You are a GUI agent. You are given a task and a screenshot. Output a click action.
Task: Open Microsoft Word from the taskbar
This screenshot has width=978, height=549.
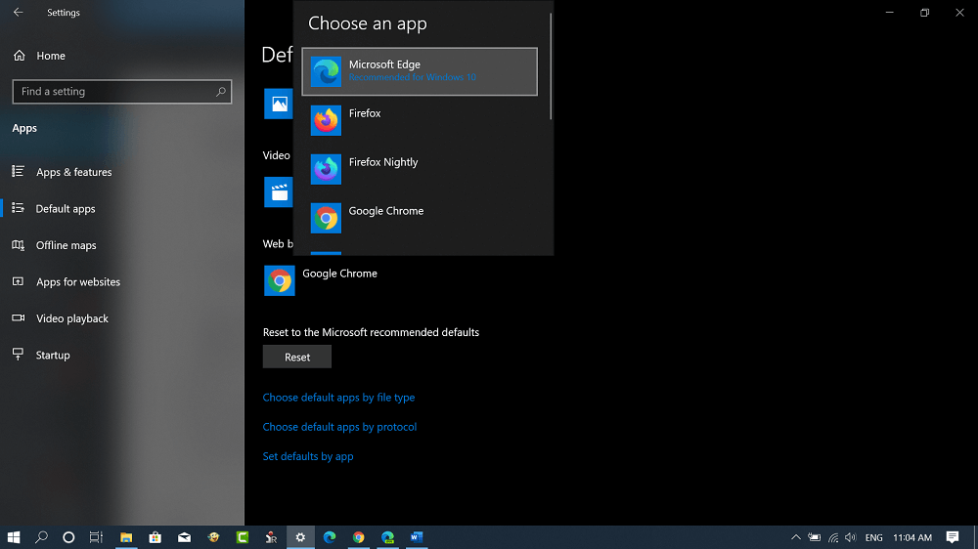(x=417, y=537)
